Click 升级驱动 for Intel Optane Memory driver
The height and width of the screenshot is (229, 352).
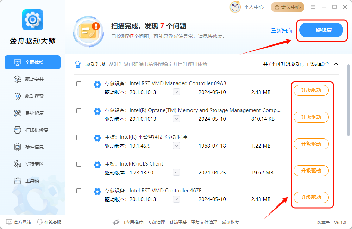tap(311, 117)
